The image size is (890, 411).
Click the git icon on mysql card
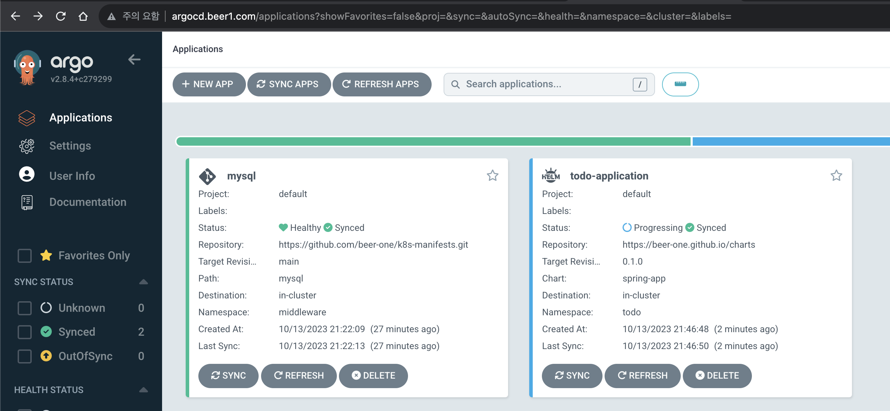coord(207,176)
